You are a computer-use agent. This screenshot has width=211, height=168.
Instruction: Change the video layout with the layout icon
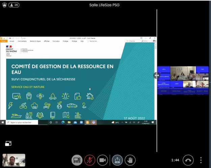[x=77, y=160]
